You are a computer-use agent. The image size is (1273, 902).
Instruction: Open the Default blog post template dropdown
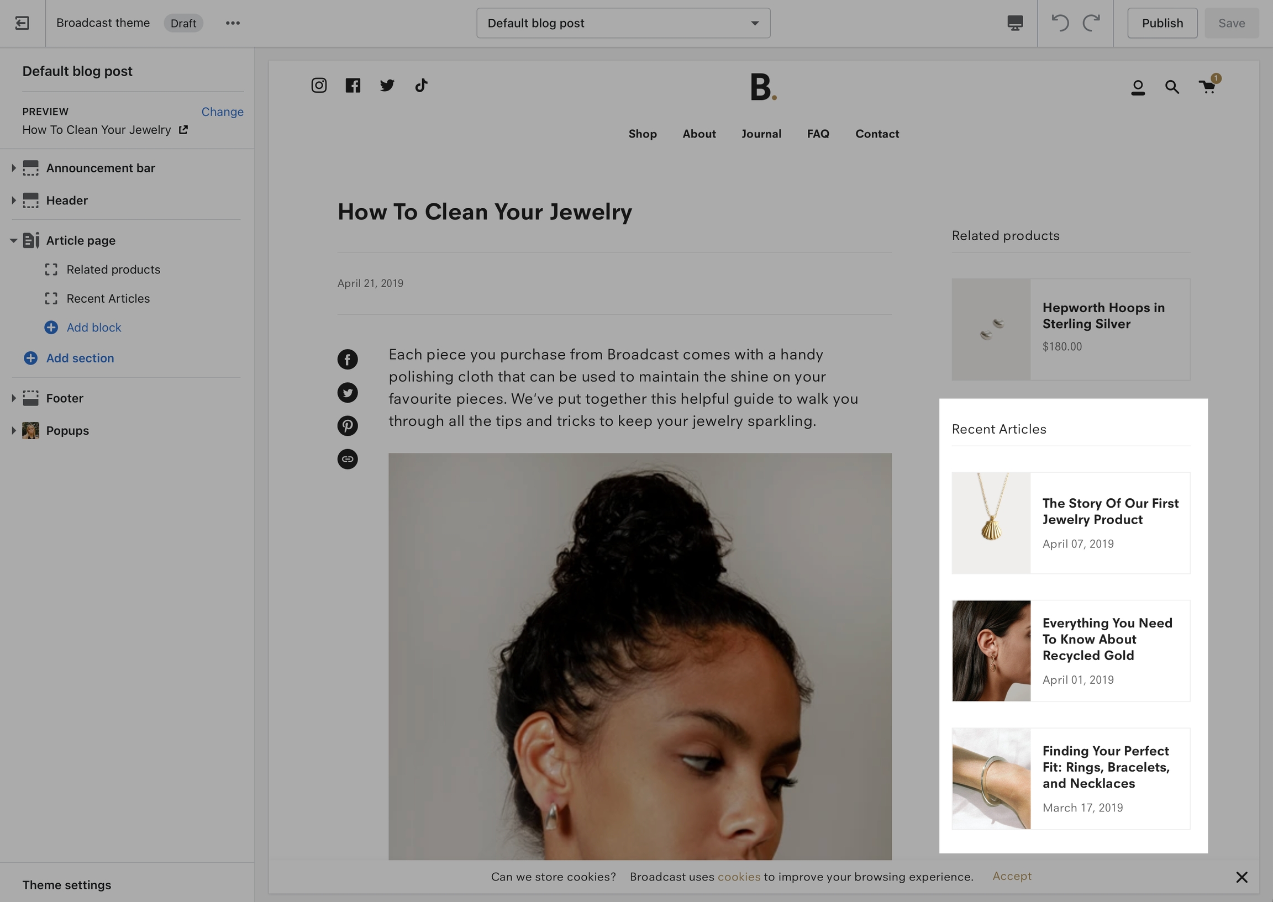click(623, 23)
